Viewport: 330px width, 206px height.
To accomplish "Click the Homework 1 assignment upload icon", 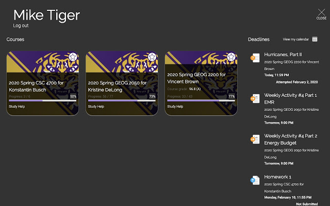I will click(255, 180).
